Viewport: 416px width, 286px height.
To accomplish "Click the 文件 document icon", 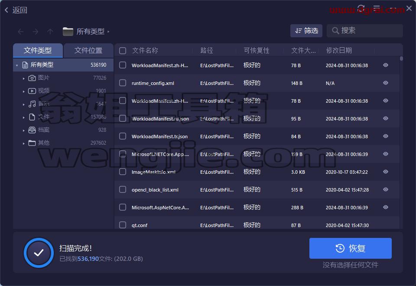I will click(32, 117).
